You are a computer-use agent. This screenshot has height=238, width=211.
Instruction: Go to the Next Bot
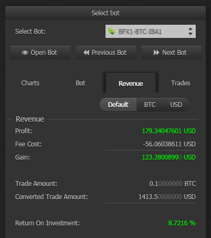pos(171,53)
